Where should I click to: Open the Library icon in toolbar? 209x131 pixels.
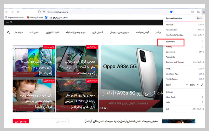198,12
